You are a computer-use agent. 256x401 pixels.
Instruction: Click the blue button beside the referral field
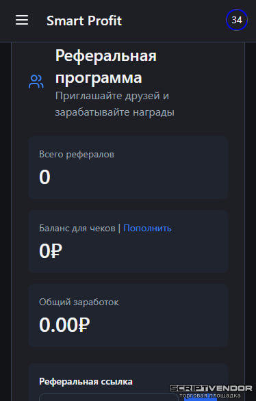point(201,398)
